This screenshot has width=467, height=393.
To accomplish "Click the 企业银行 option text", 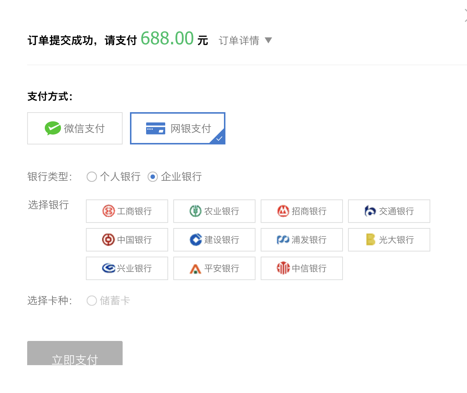I will point(181,177).
